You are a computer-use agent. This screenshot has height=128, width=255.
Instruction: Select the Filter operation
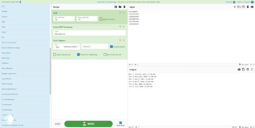tap(25, 27)
